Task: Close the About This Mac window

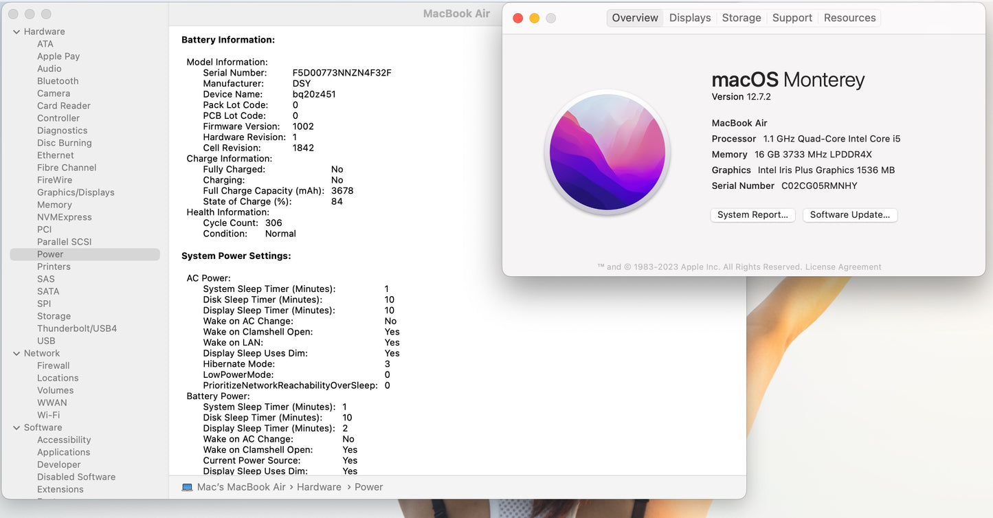Action: coord(518,18)
